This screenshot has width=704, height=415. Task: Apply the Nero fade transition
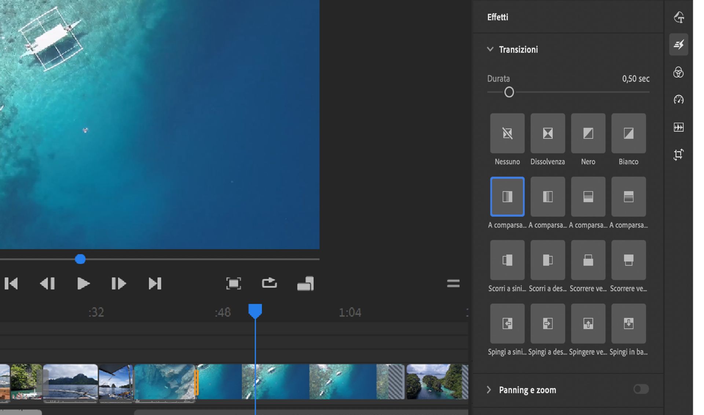(x=588, y=133)
